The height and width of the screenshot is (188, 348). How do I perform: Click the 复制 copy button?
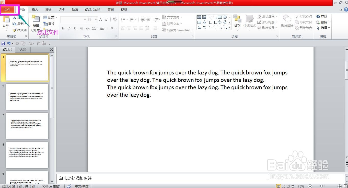[18, 24]
